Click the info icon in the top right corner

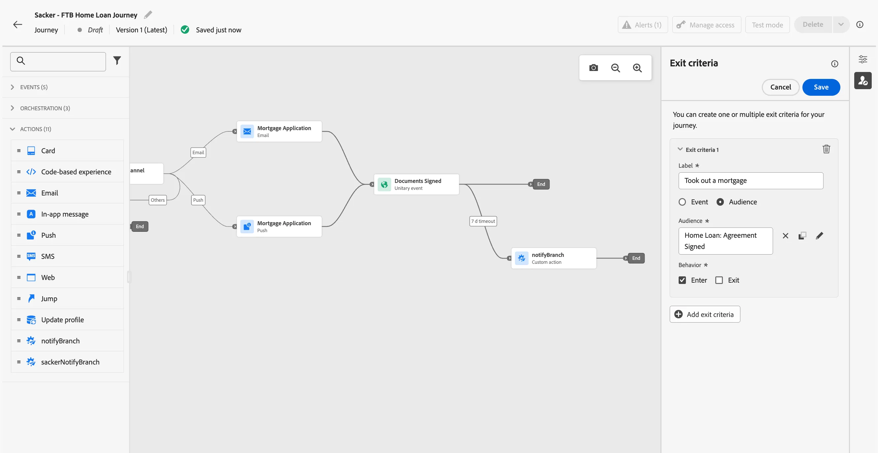tap(860, 24)
